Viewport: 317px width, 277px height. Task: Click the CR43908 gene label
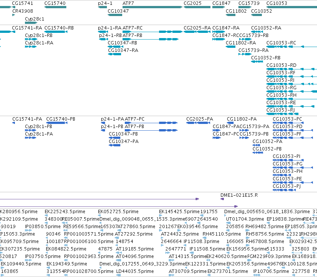pyautogui.click(x=23, y=11)
